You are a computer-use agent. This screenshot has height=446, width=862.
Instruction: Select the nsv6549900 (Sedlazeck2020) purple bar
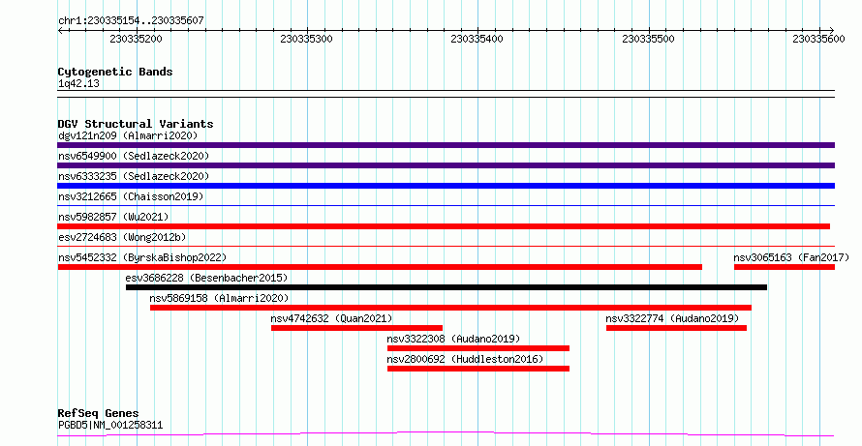pos(446,165)
